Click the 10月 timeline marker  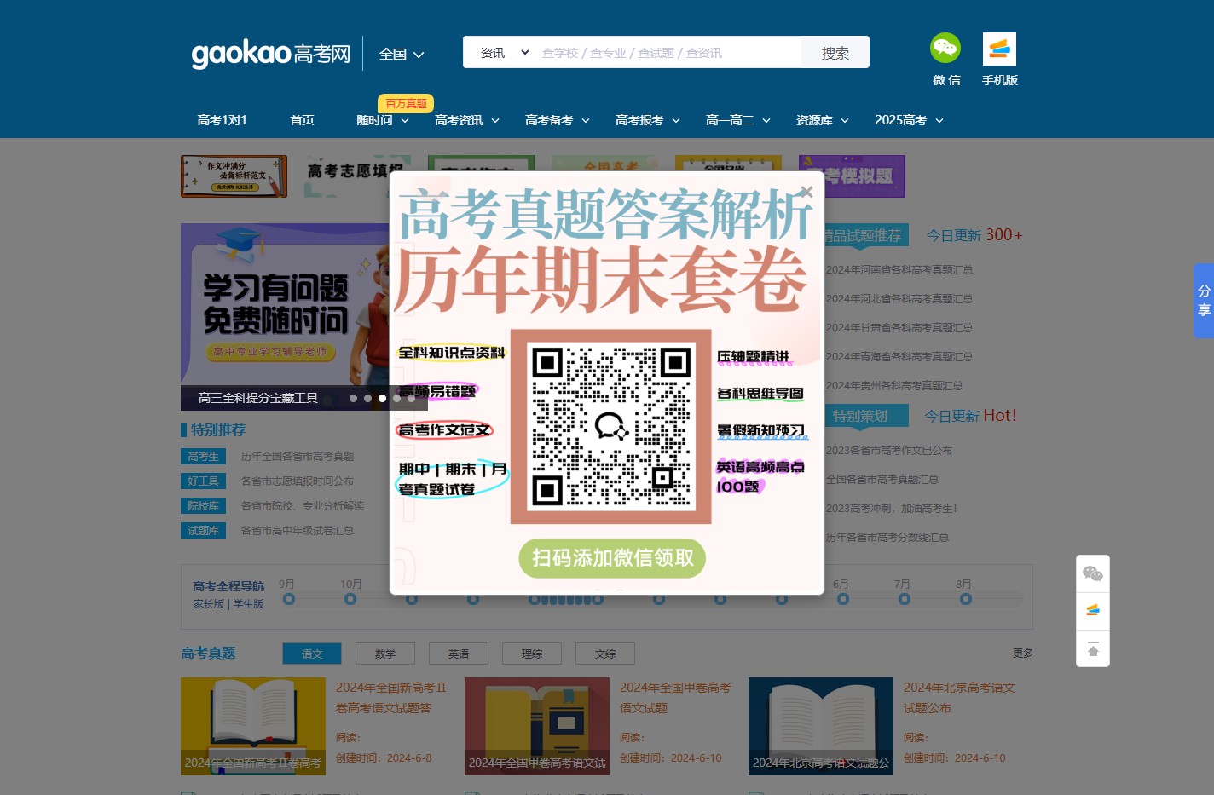[x=350, y=599]
